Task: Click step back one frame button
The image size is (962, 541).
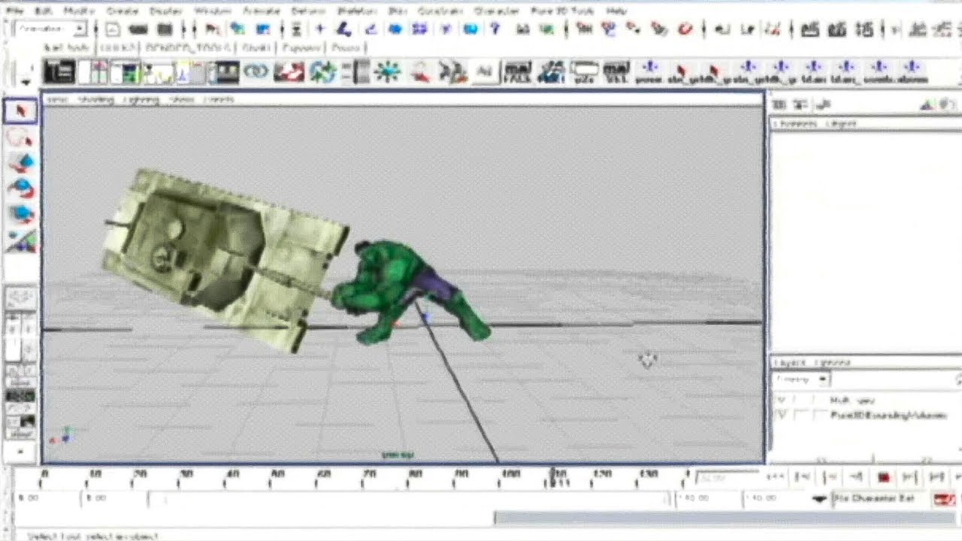Action: coord(803,477)
